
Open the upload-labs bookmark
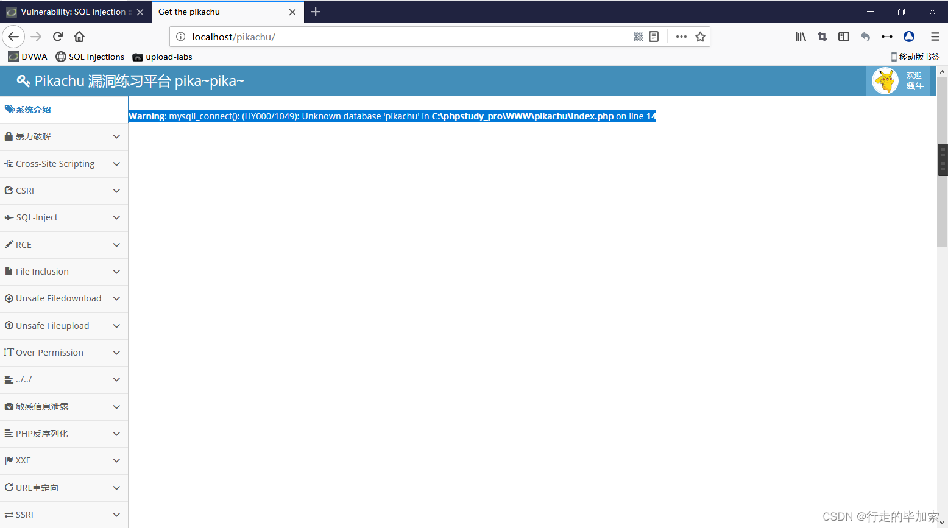163,57
